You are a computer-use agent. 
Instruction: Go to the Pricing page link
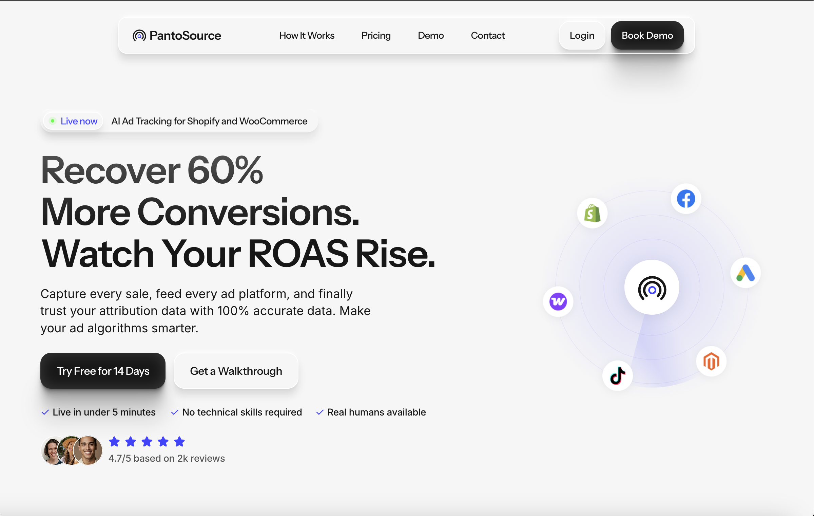click(376, 35)
